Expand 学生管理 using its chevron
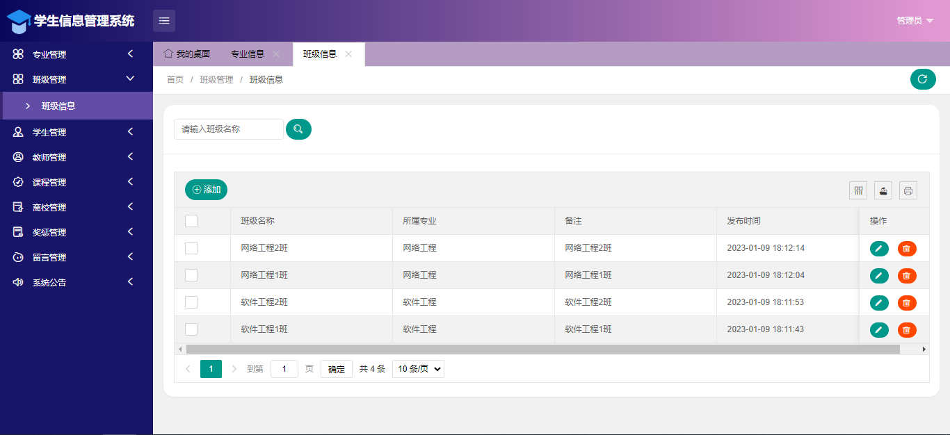 point(130,131)
